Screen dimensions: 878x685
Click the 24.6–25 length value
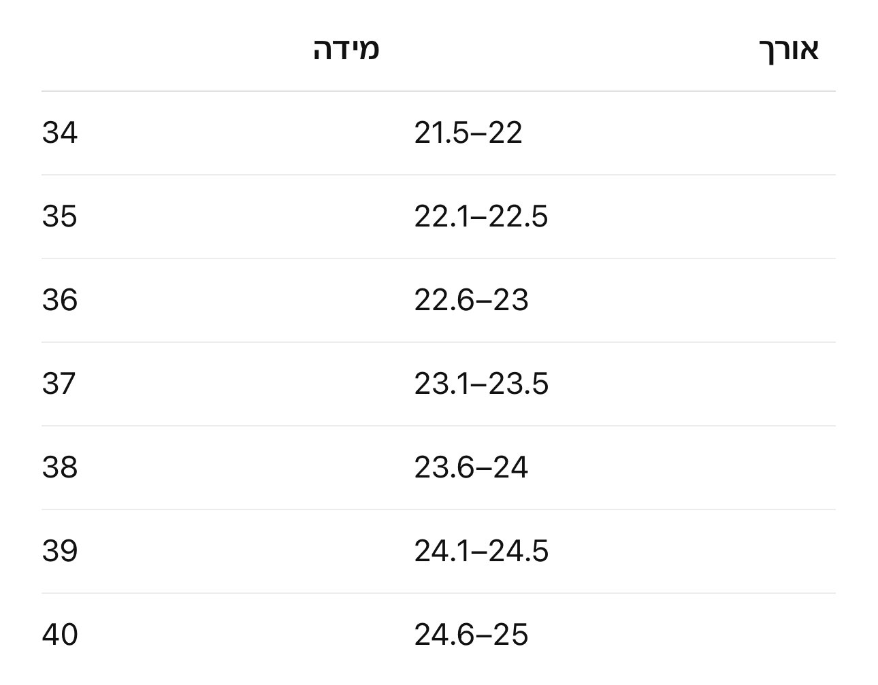click(x=471, y=635)
